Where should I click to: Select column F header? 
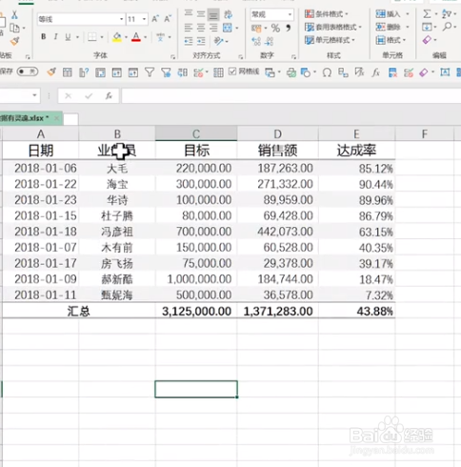point(425,134)
